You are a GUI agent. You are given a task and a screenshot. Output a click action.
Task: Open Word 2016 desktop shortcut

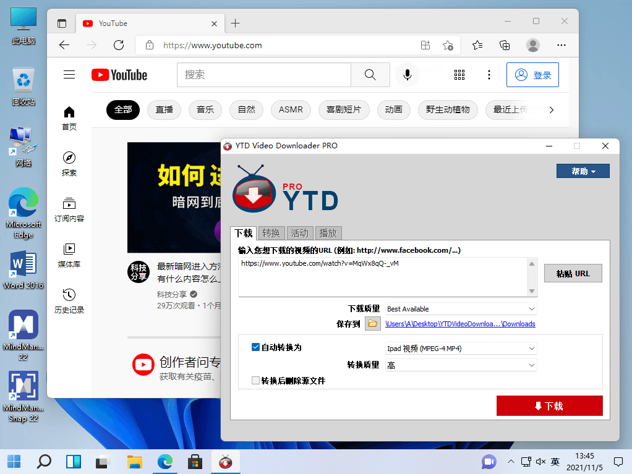(23, 270)
